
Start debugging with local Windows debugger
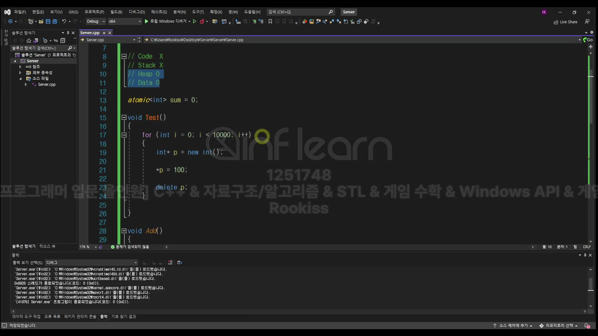146,21
